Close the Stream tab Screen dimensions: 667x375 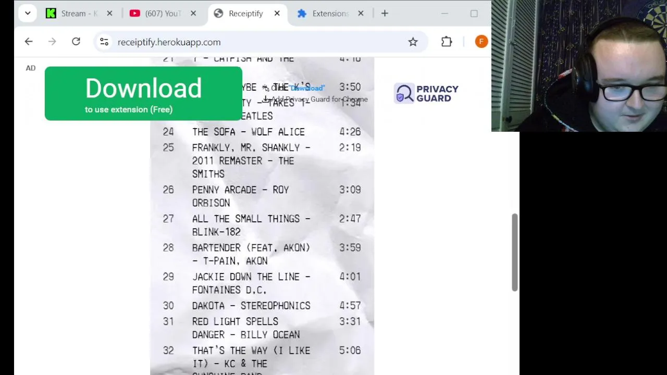[109, 14]
